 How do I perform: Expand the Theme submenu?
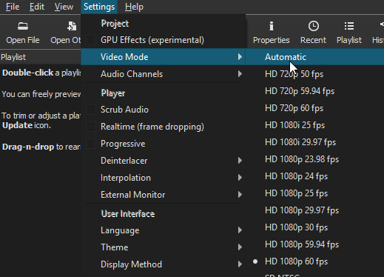(163, 247)
